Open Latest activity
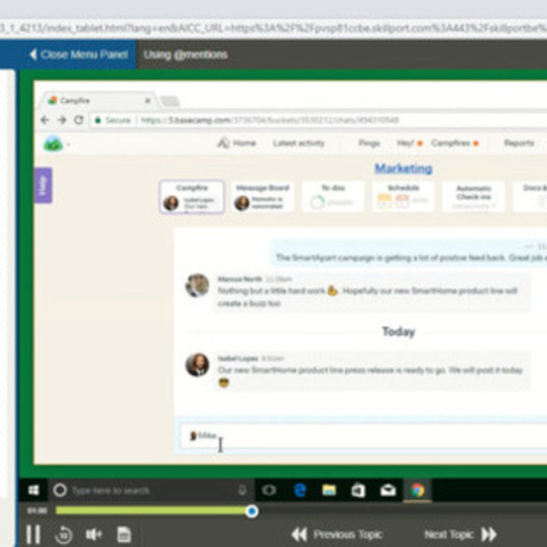The height and width of the screenshot is (547, 547). coord(299,143)
